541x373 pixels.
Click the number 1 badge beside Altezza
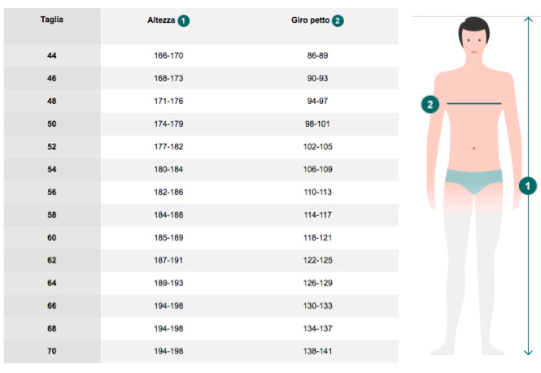(185, 20)
